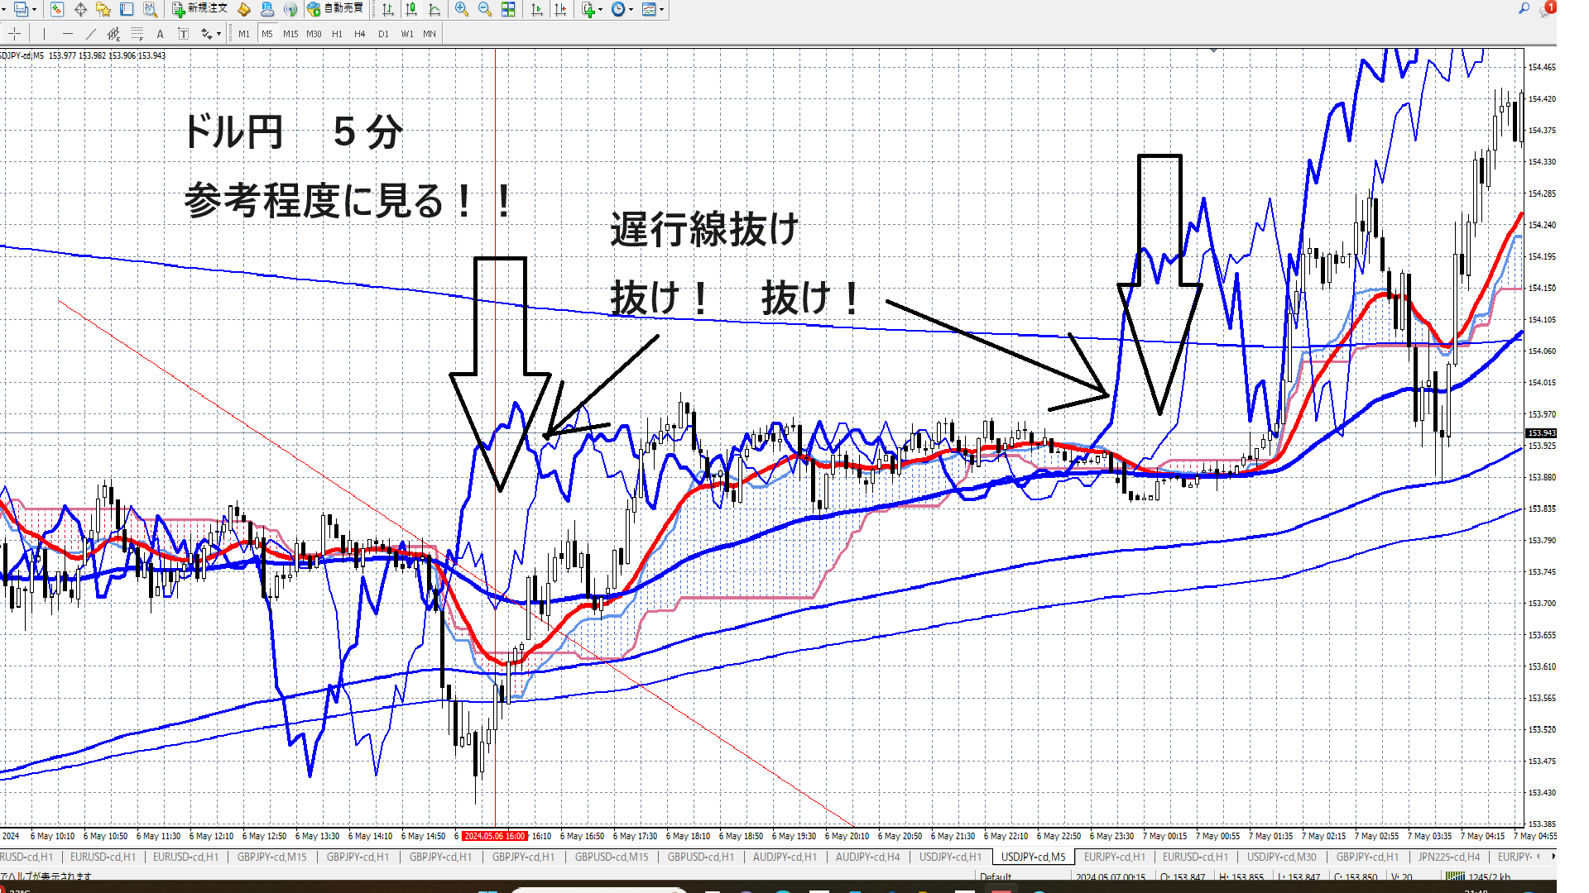The width and height of the screenshot is (1589, 893).
Task: Select the crosshair cursor tool
Action: [15, 34]
